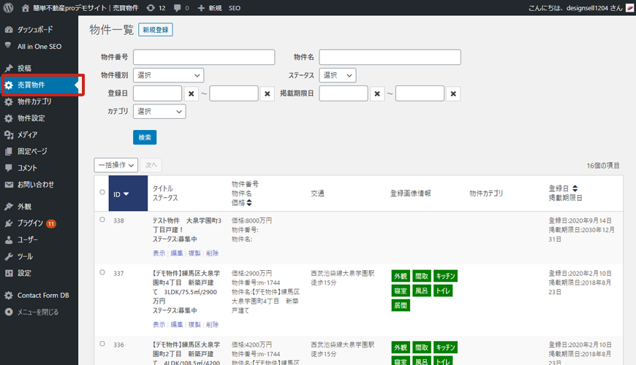The height and width of the screenshot is (365, 636).
Task: Select the row checkbox for ID 338
Action: coord(102,219)
